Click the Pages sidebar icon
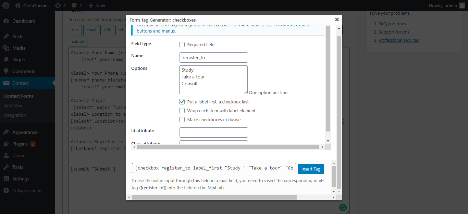 click(6, 60)
